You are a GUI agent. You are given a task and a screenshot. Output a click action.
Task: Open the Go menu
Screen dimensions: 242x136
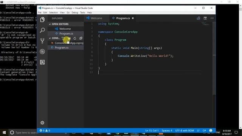coord(68,12)
